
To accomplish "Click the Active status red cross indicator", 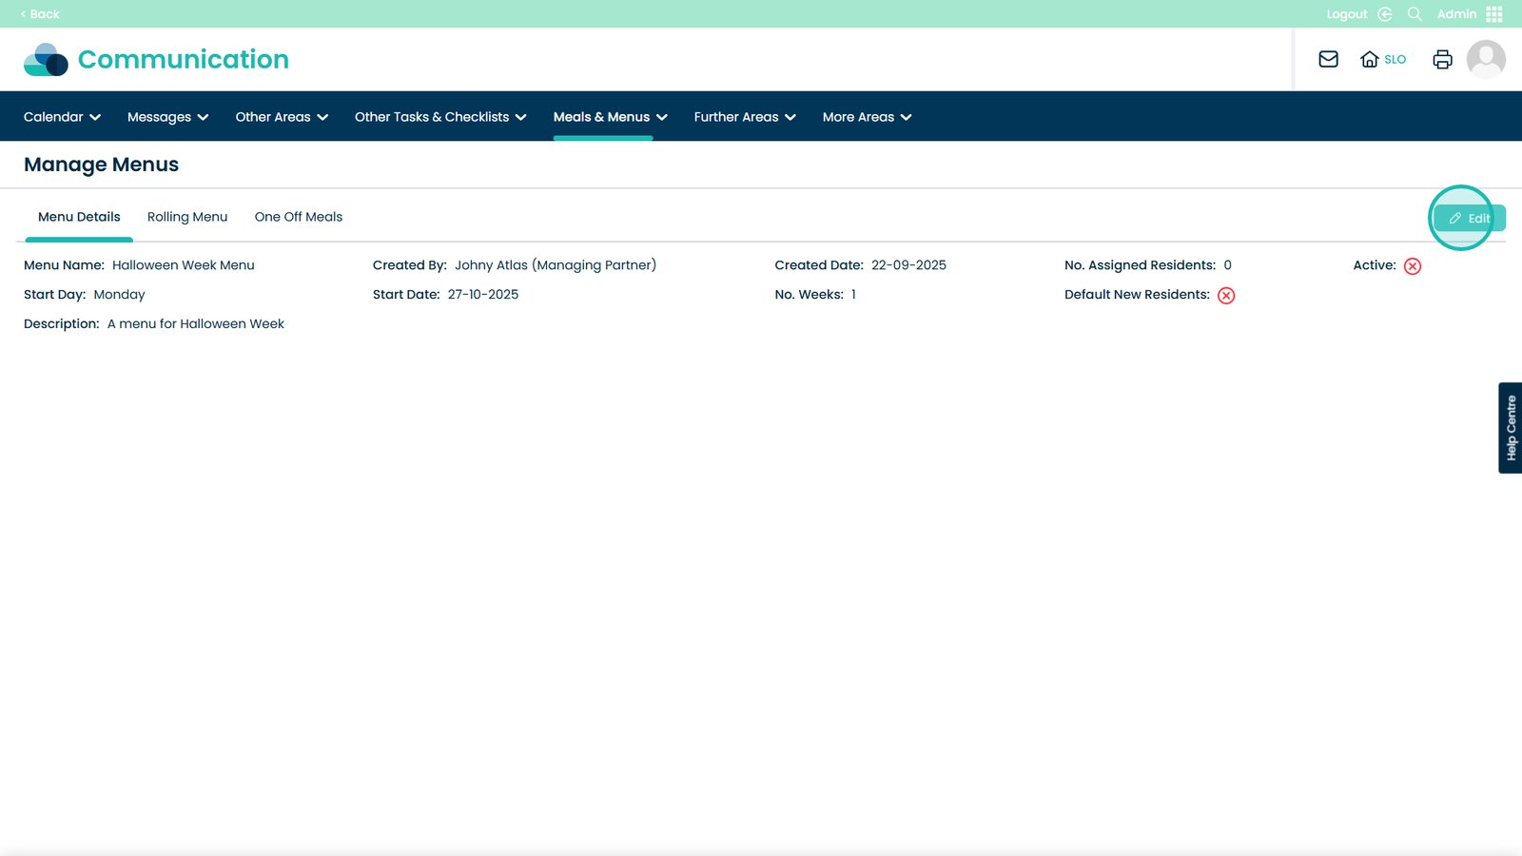I will [x=1413, y=266].
